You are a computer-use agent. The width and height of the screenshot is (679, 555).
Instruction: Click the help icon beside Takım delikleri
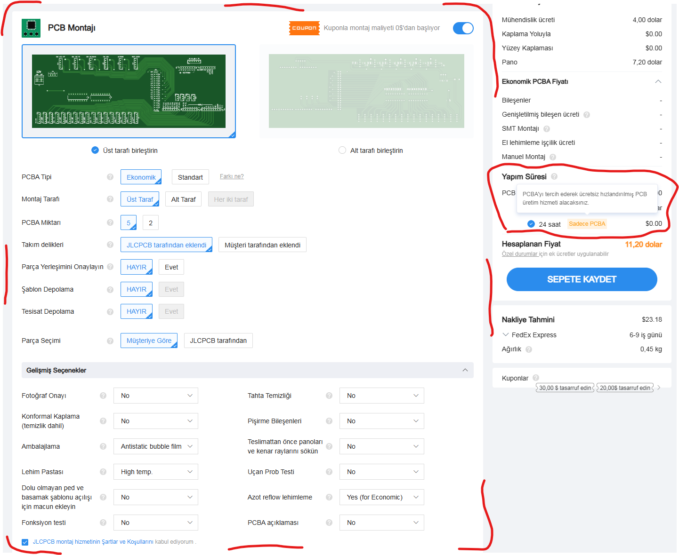[x=110, y=245]
